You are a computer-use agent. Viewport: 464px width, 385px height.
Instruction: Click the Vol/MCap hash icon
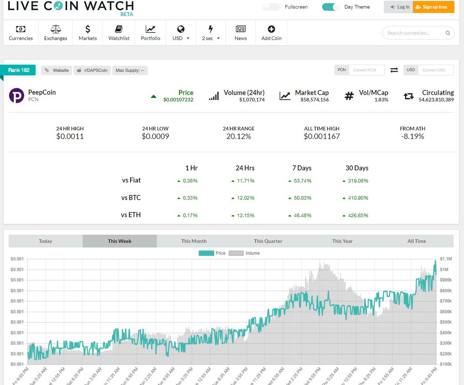tap(349, 96)
